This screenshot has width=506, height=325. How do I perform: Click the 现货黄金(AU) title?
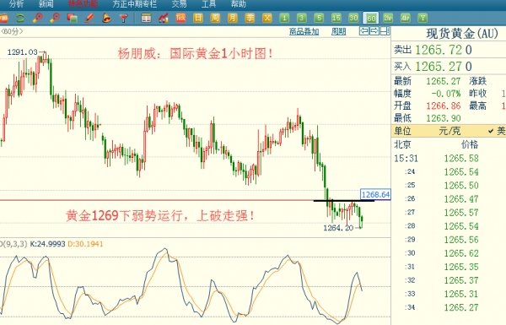(462, 34)
